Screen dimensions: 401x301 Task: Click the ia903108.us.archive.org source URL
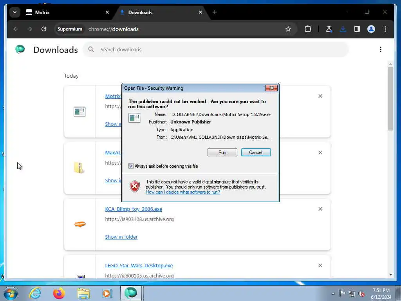coord(139,219)
